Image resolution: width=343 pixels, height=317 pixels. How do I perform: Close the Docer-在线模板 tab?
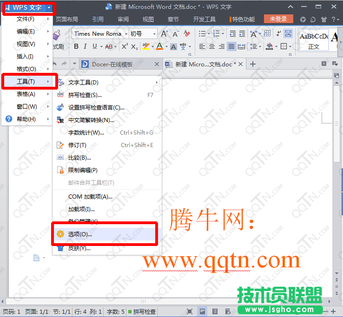point(157,64)
